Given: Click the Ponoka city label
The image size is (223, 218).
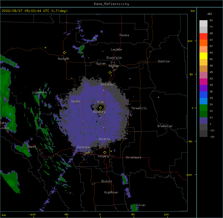Looking at the screenshot, I should pyautogui.click(x=124, y=35).
